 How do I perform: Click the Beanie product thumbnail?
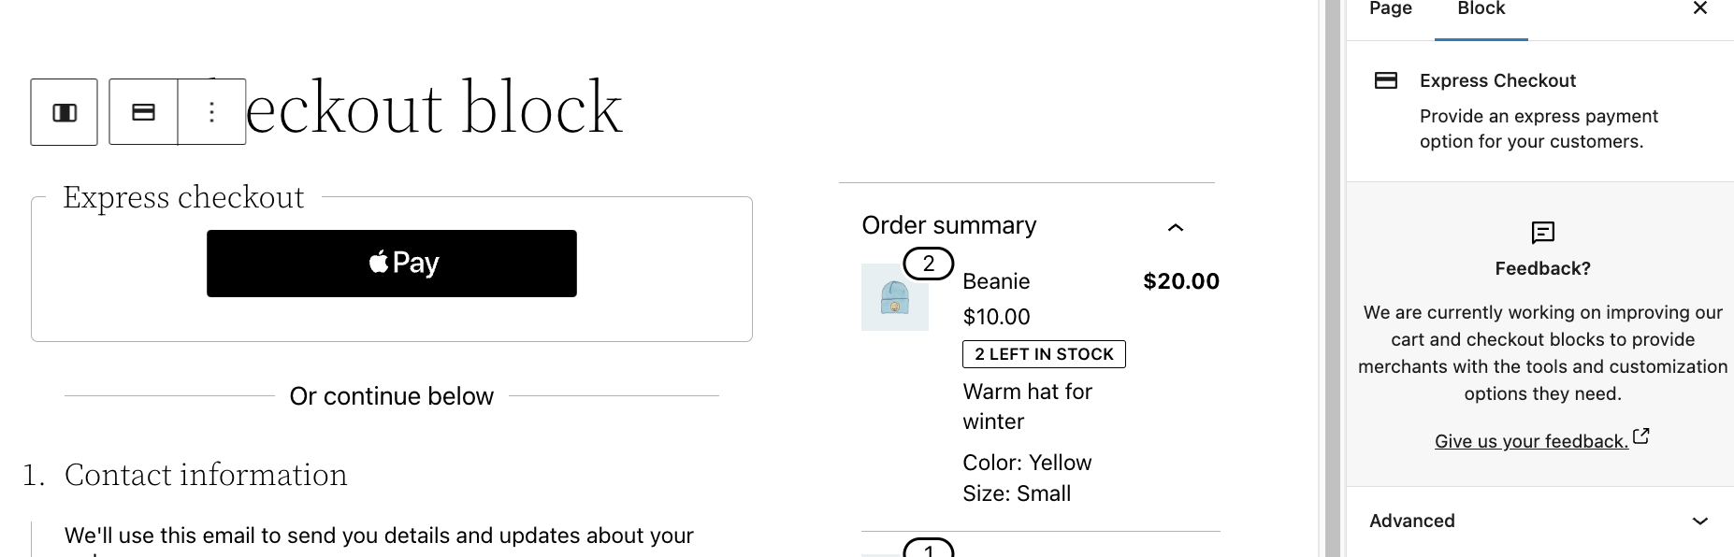(894, 299)
